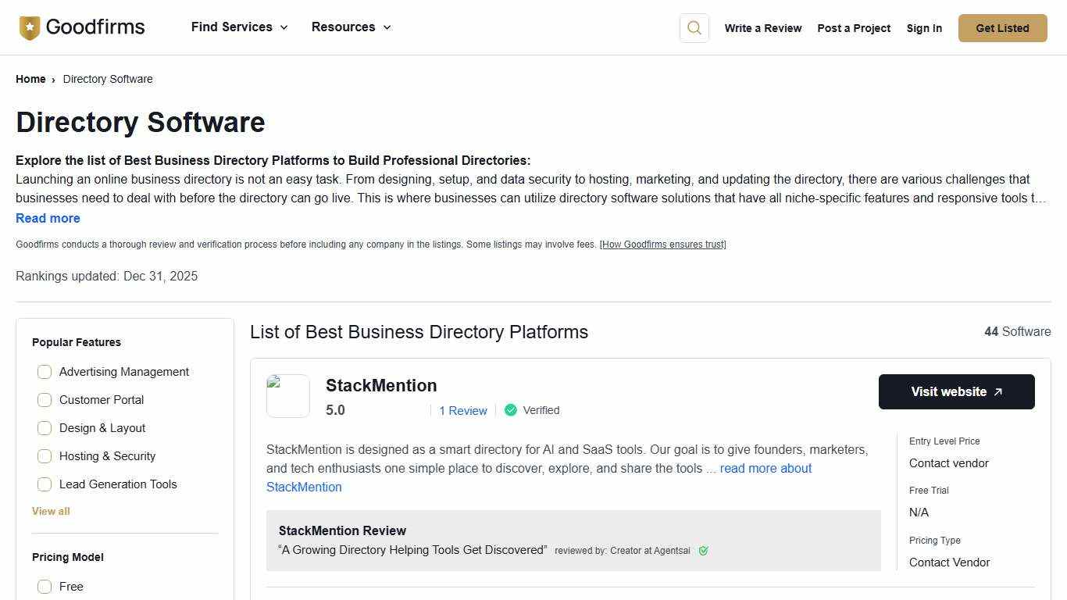Open the Resources dropdown menu
The height and width of the screenshot is (600, 1067).
(351, 27)
